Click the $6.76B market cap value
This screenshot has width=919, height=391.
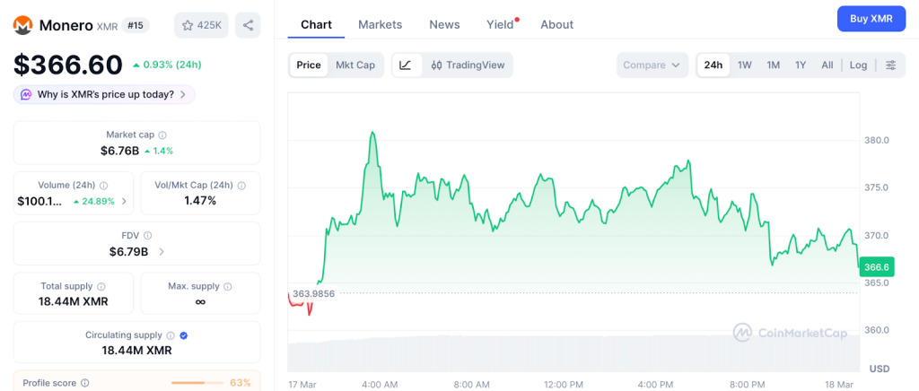[119, 151]
